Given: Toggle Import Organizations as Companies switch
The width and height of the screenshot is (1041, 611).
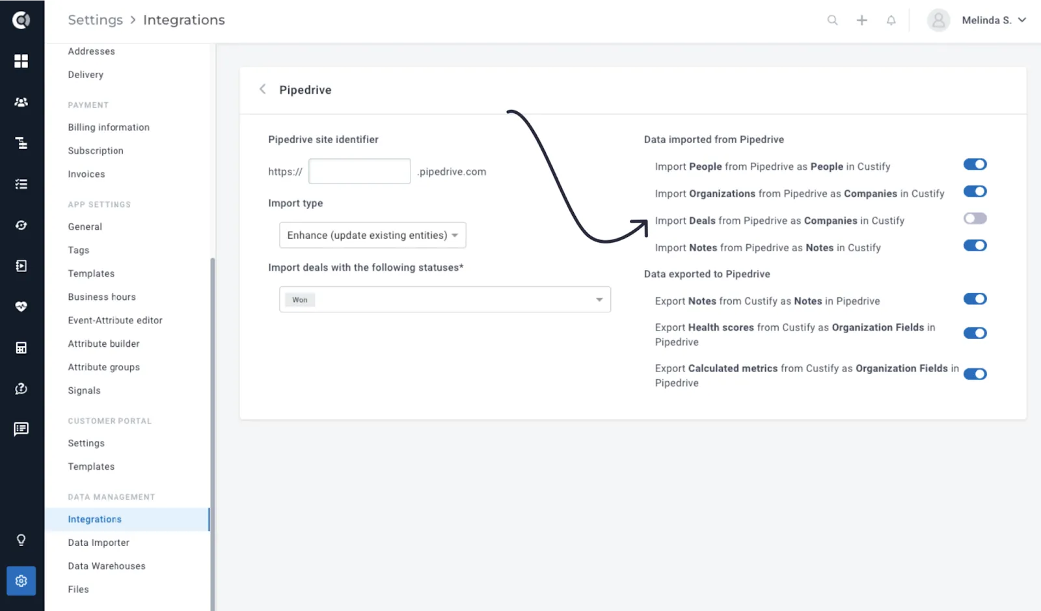Looking at the screenshot, I should coord(975,191).
